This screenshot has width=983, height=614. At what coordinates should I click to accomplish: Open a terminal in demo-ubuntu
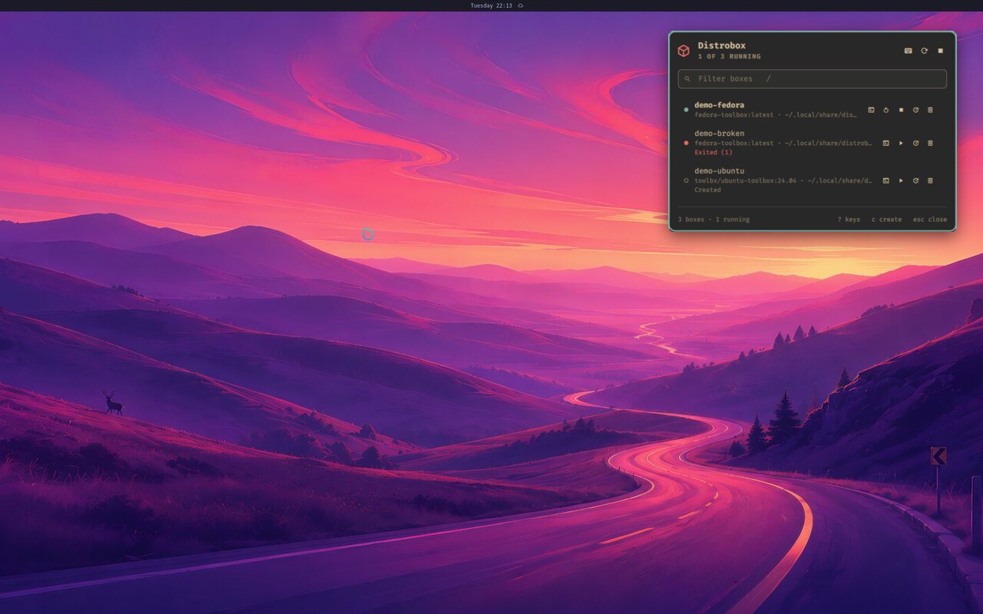886,180
